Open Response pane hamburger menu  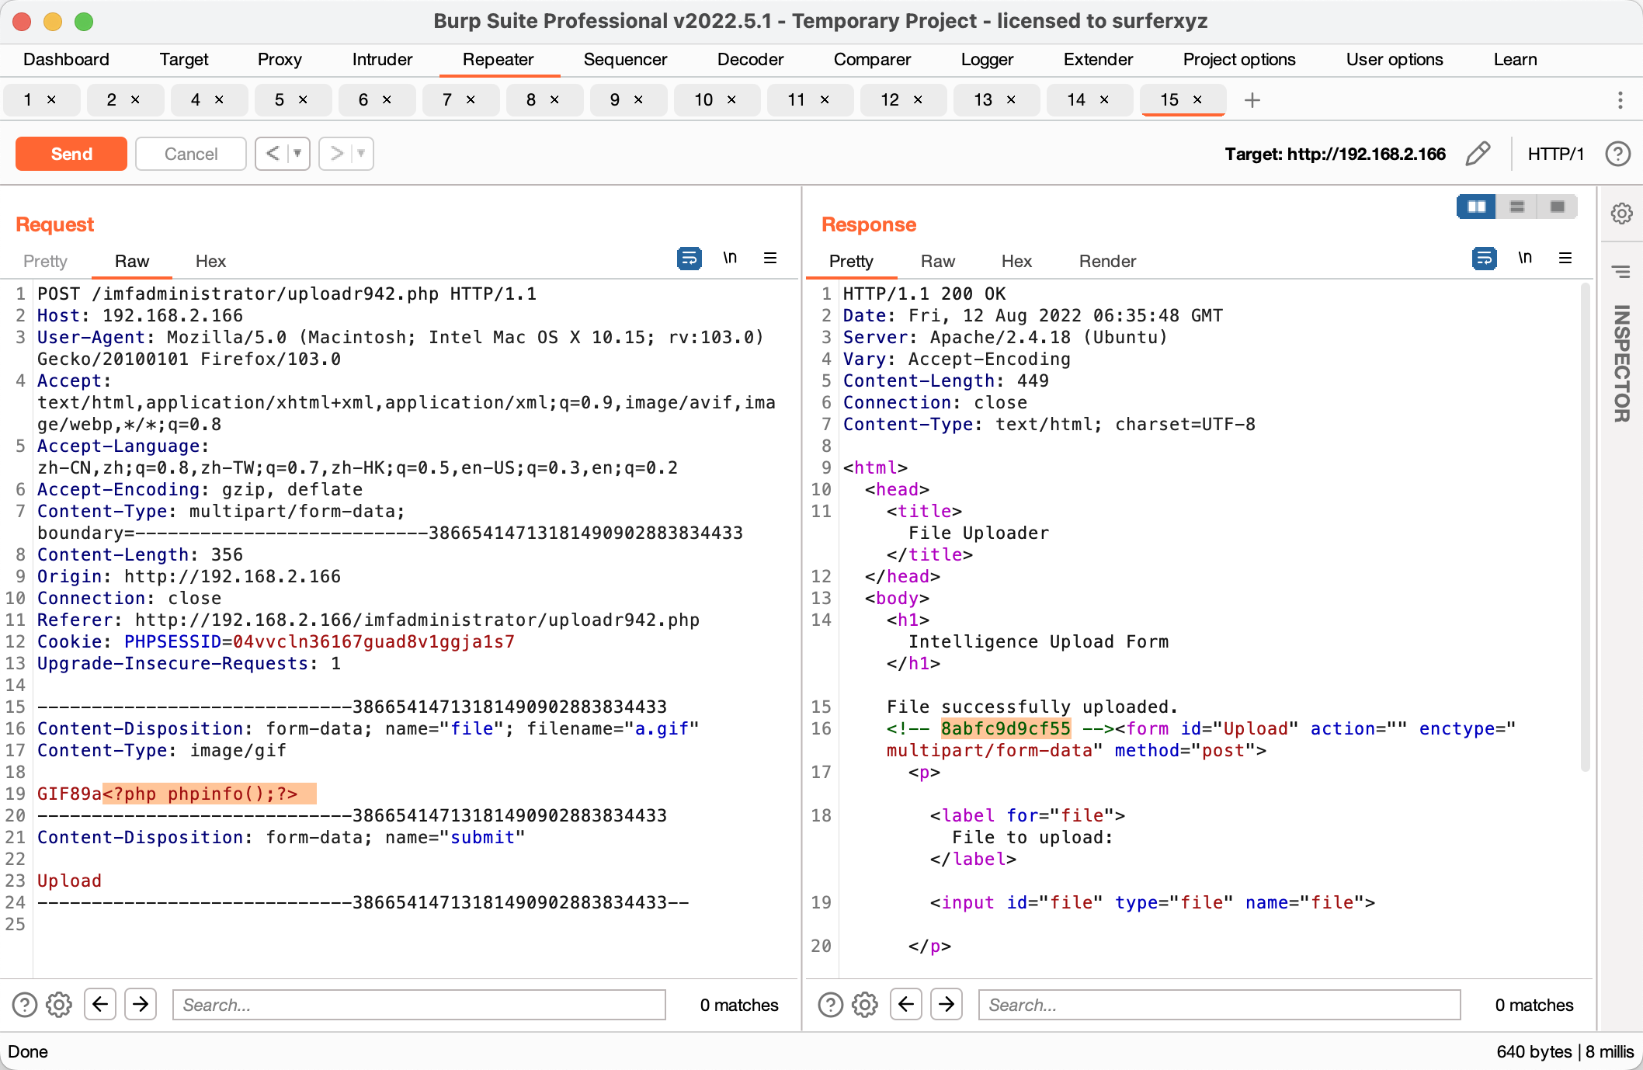tap(1565, 259)
